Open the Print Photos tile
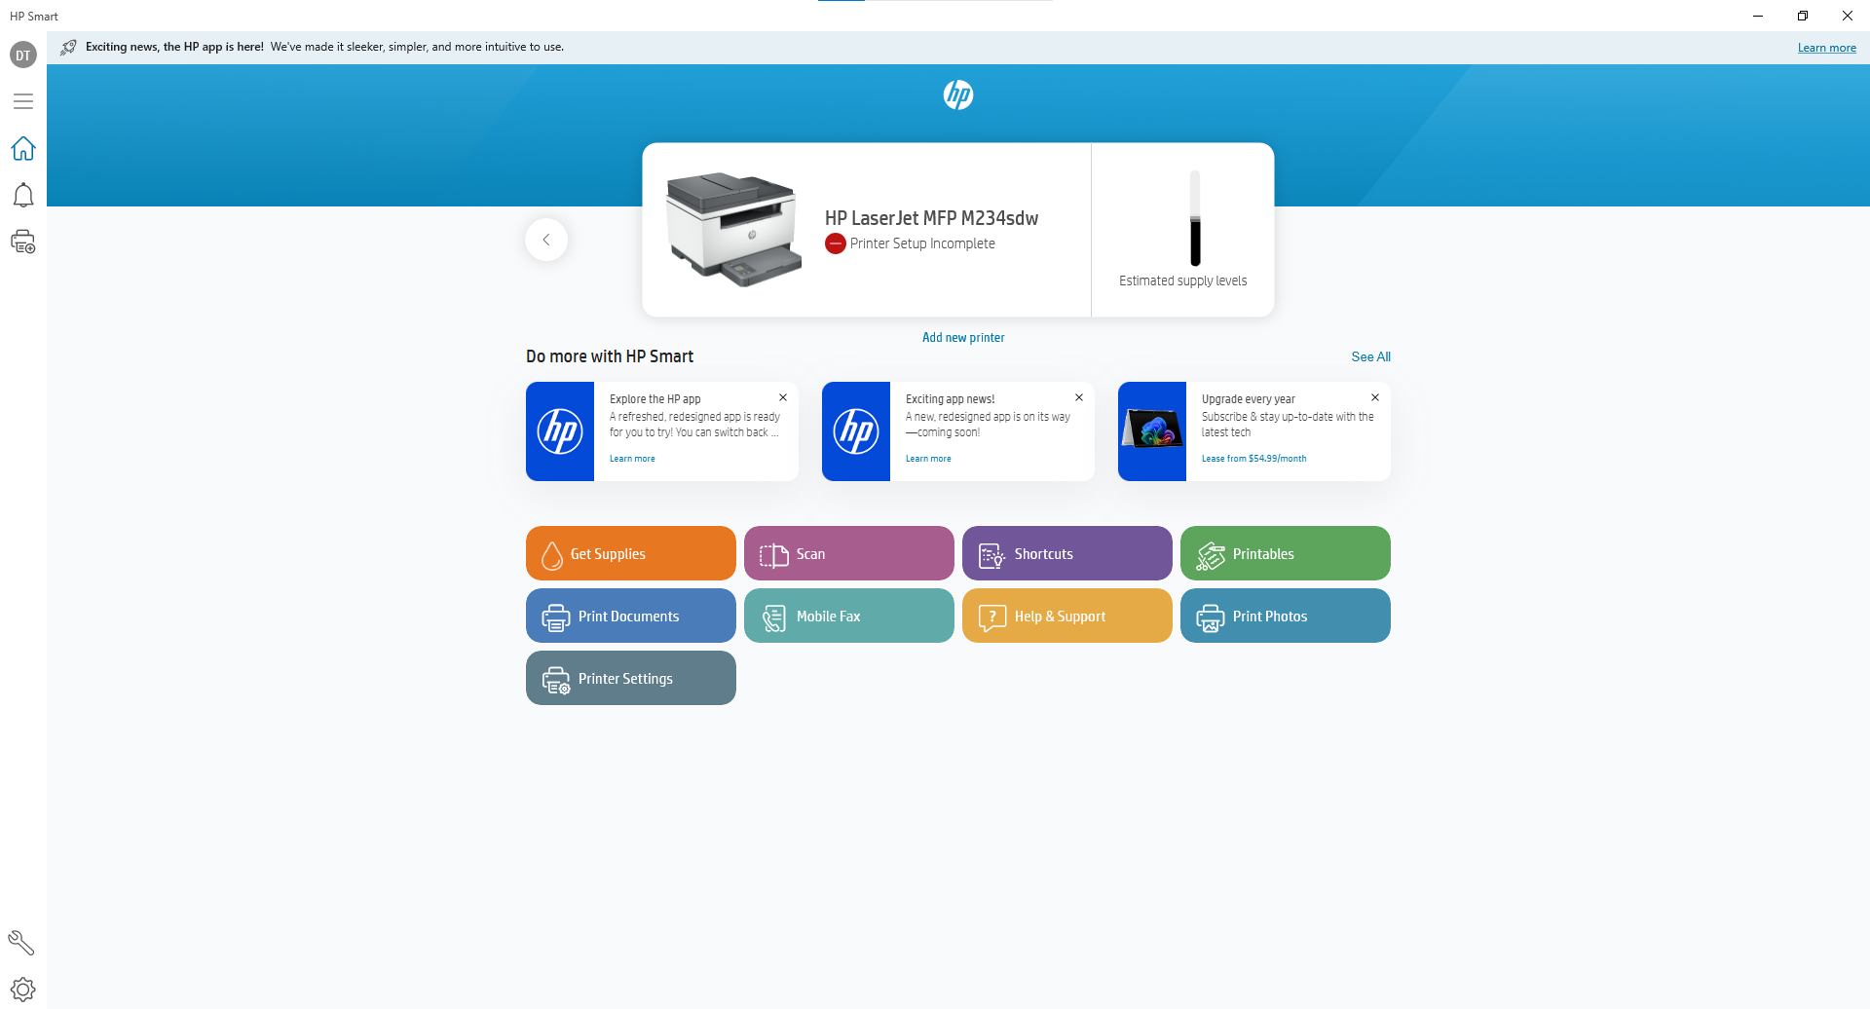This screenshot has width=1870, height=1009. 1286,616
